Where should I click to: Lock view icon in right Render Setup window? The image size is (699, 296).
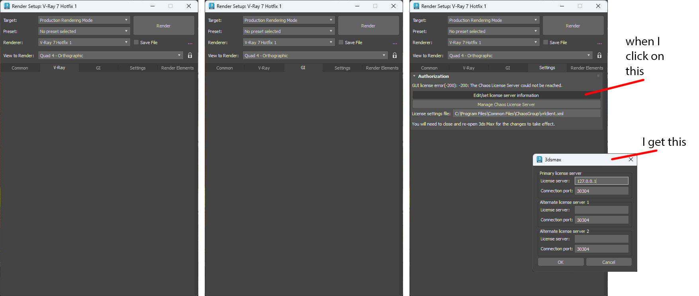pyautogui.click(x=599, y=56)
